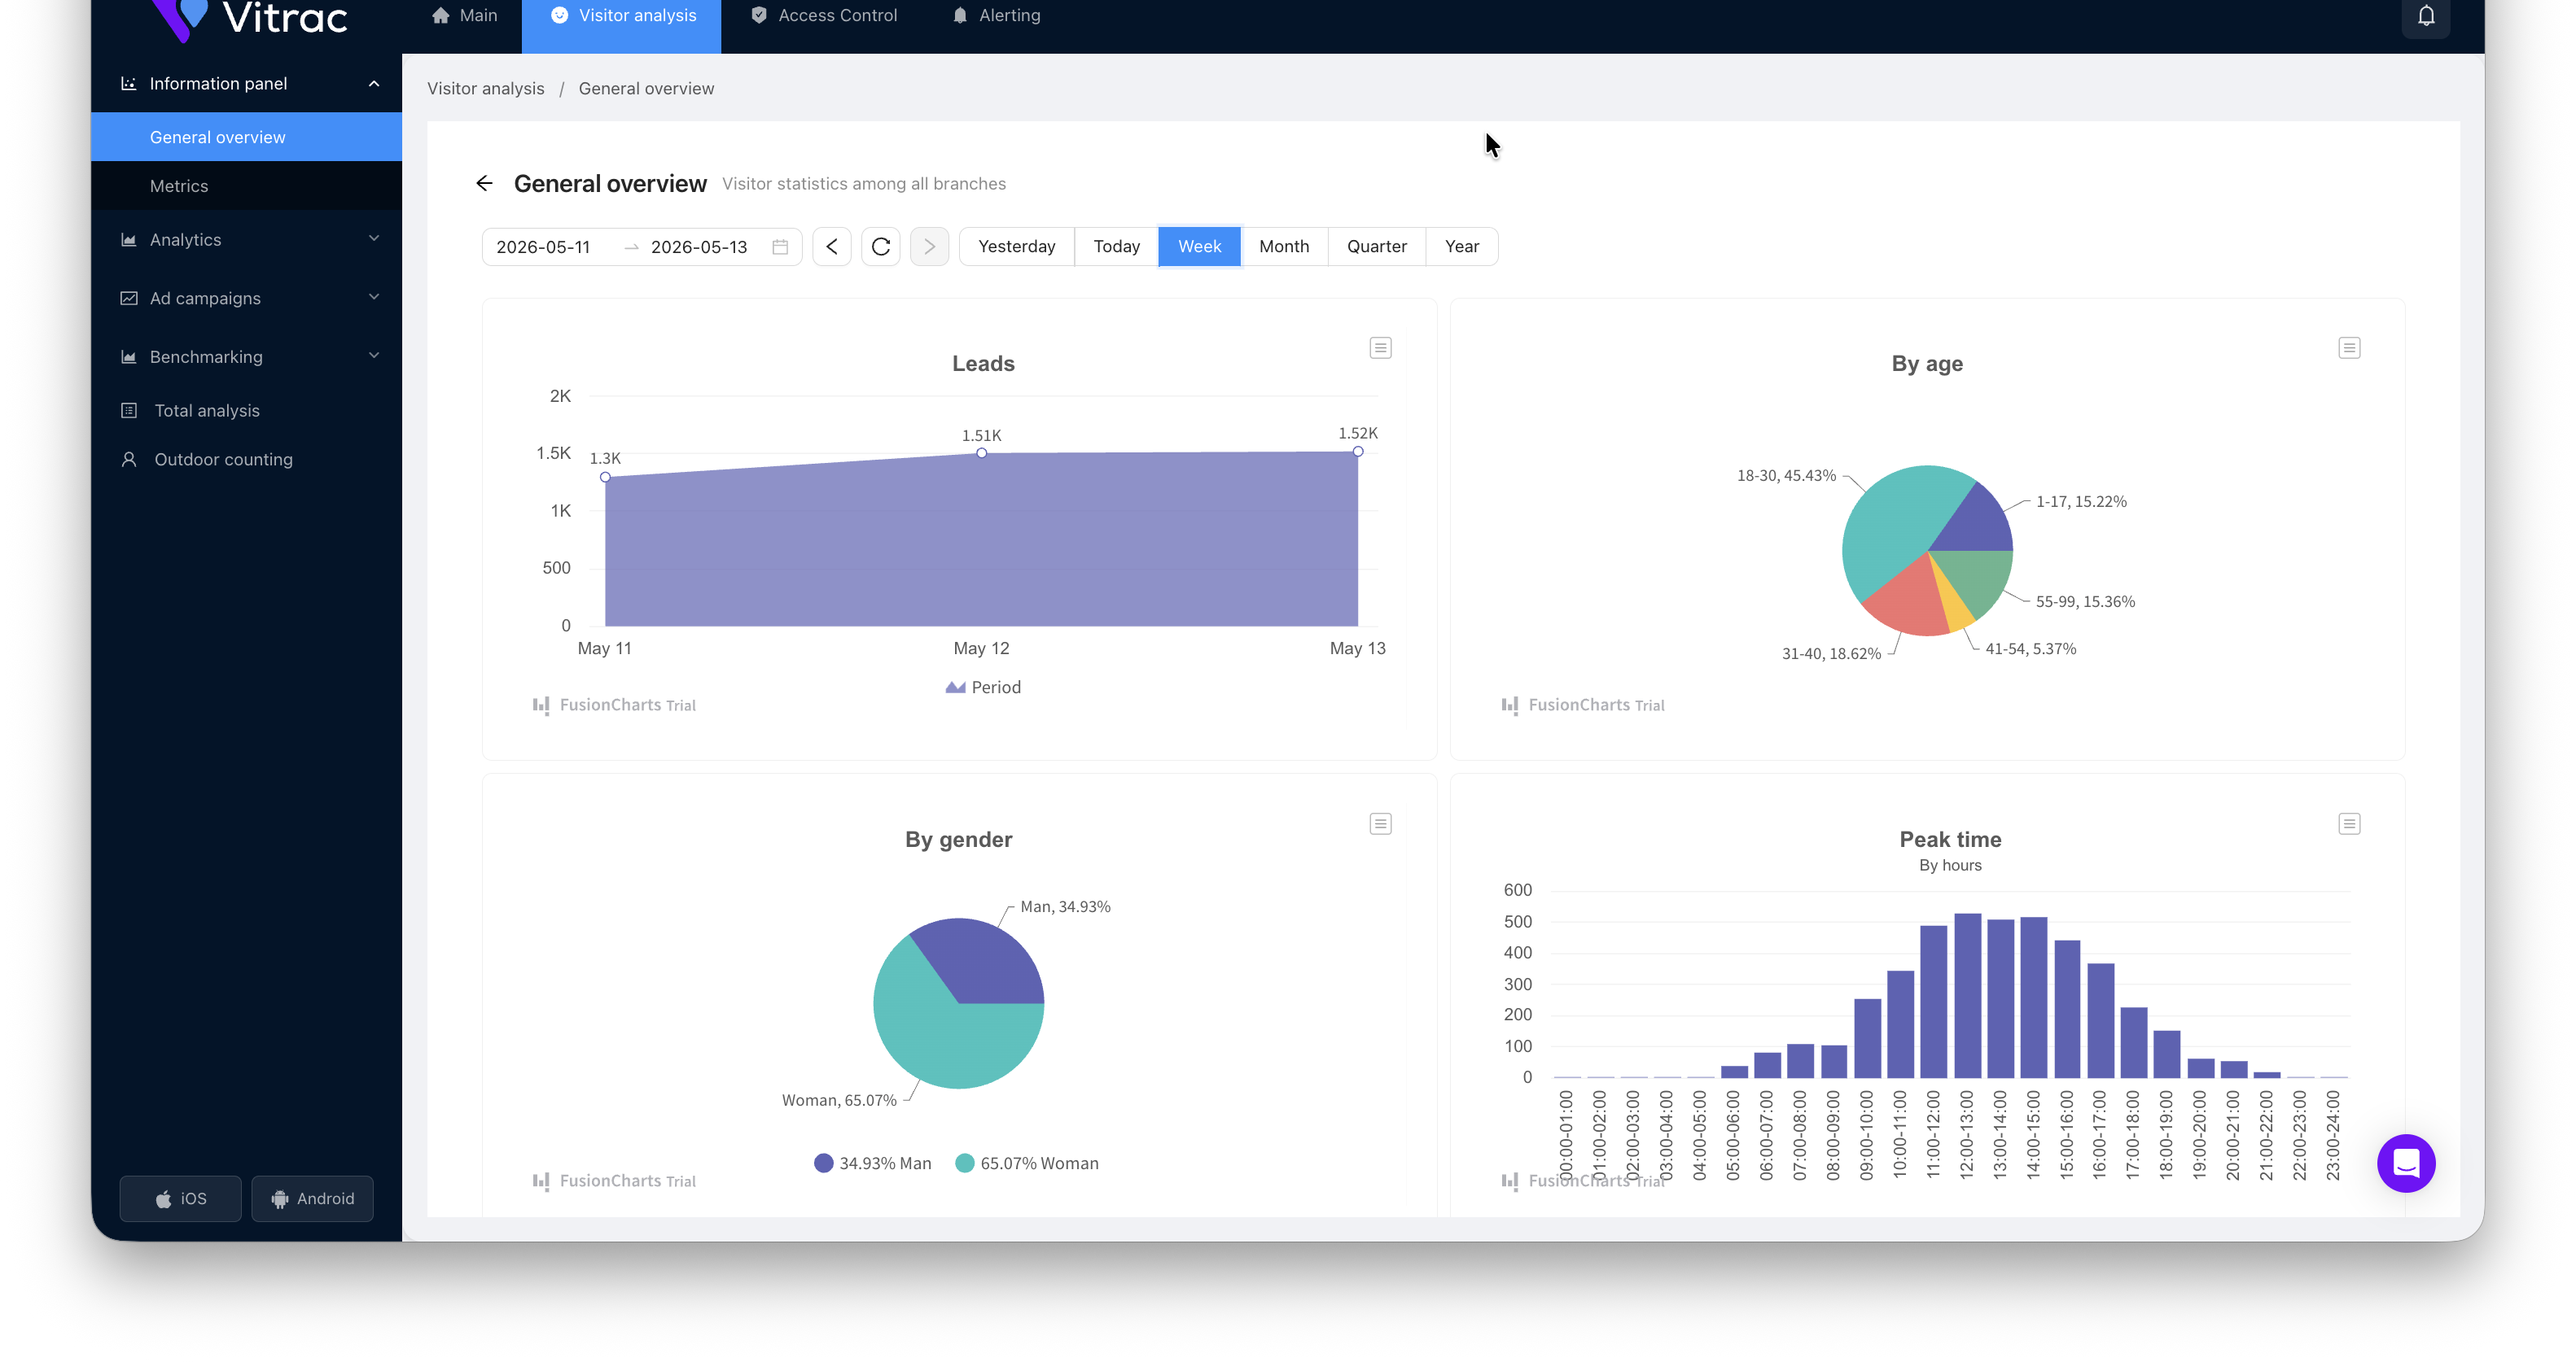Expand the Benchmarking menu chevron
Viewport: 2576px width, 1362px height.
click(374, 356)
